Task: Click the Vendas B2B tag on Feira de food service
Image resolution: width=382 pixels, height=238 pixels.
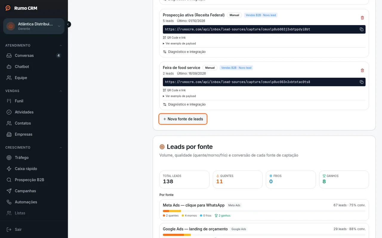Action: coord(236,68)
